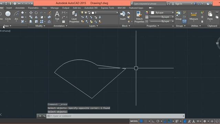Toggle ortho mode in status bar
Screen dimensions: 220x124
[x=153, y=121]
